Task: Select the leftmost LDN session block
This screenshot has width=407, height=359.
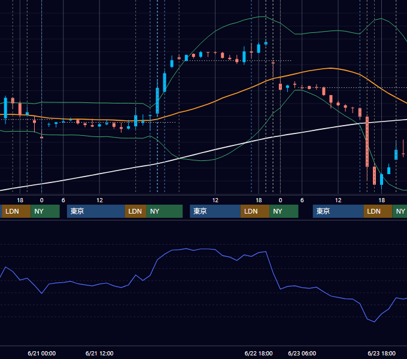Action: (x=16, y=211)
